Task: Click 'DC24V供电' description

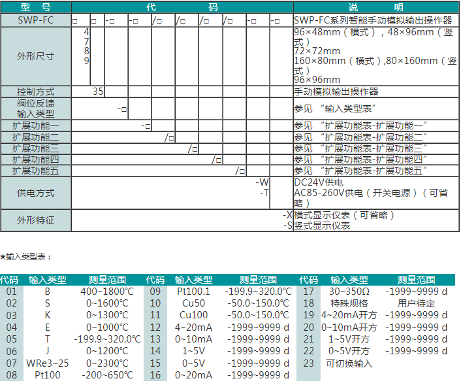Action: pos(319,182)
